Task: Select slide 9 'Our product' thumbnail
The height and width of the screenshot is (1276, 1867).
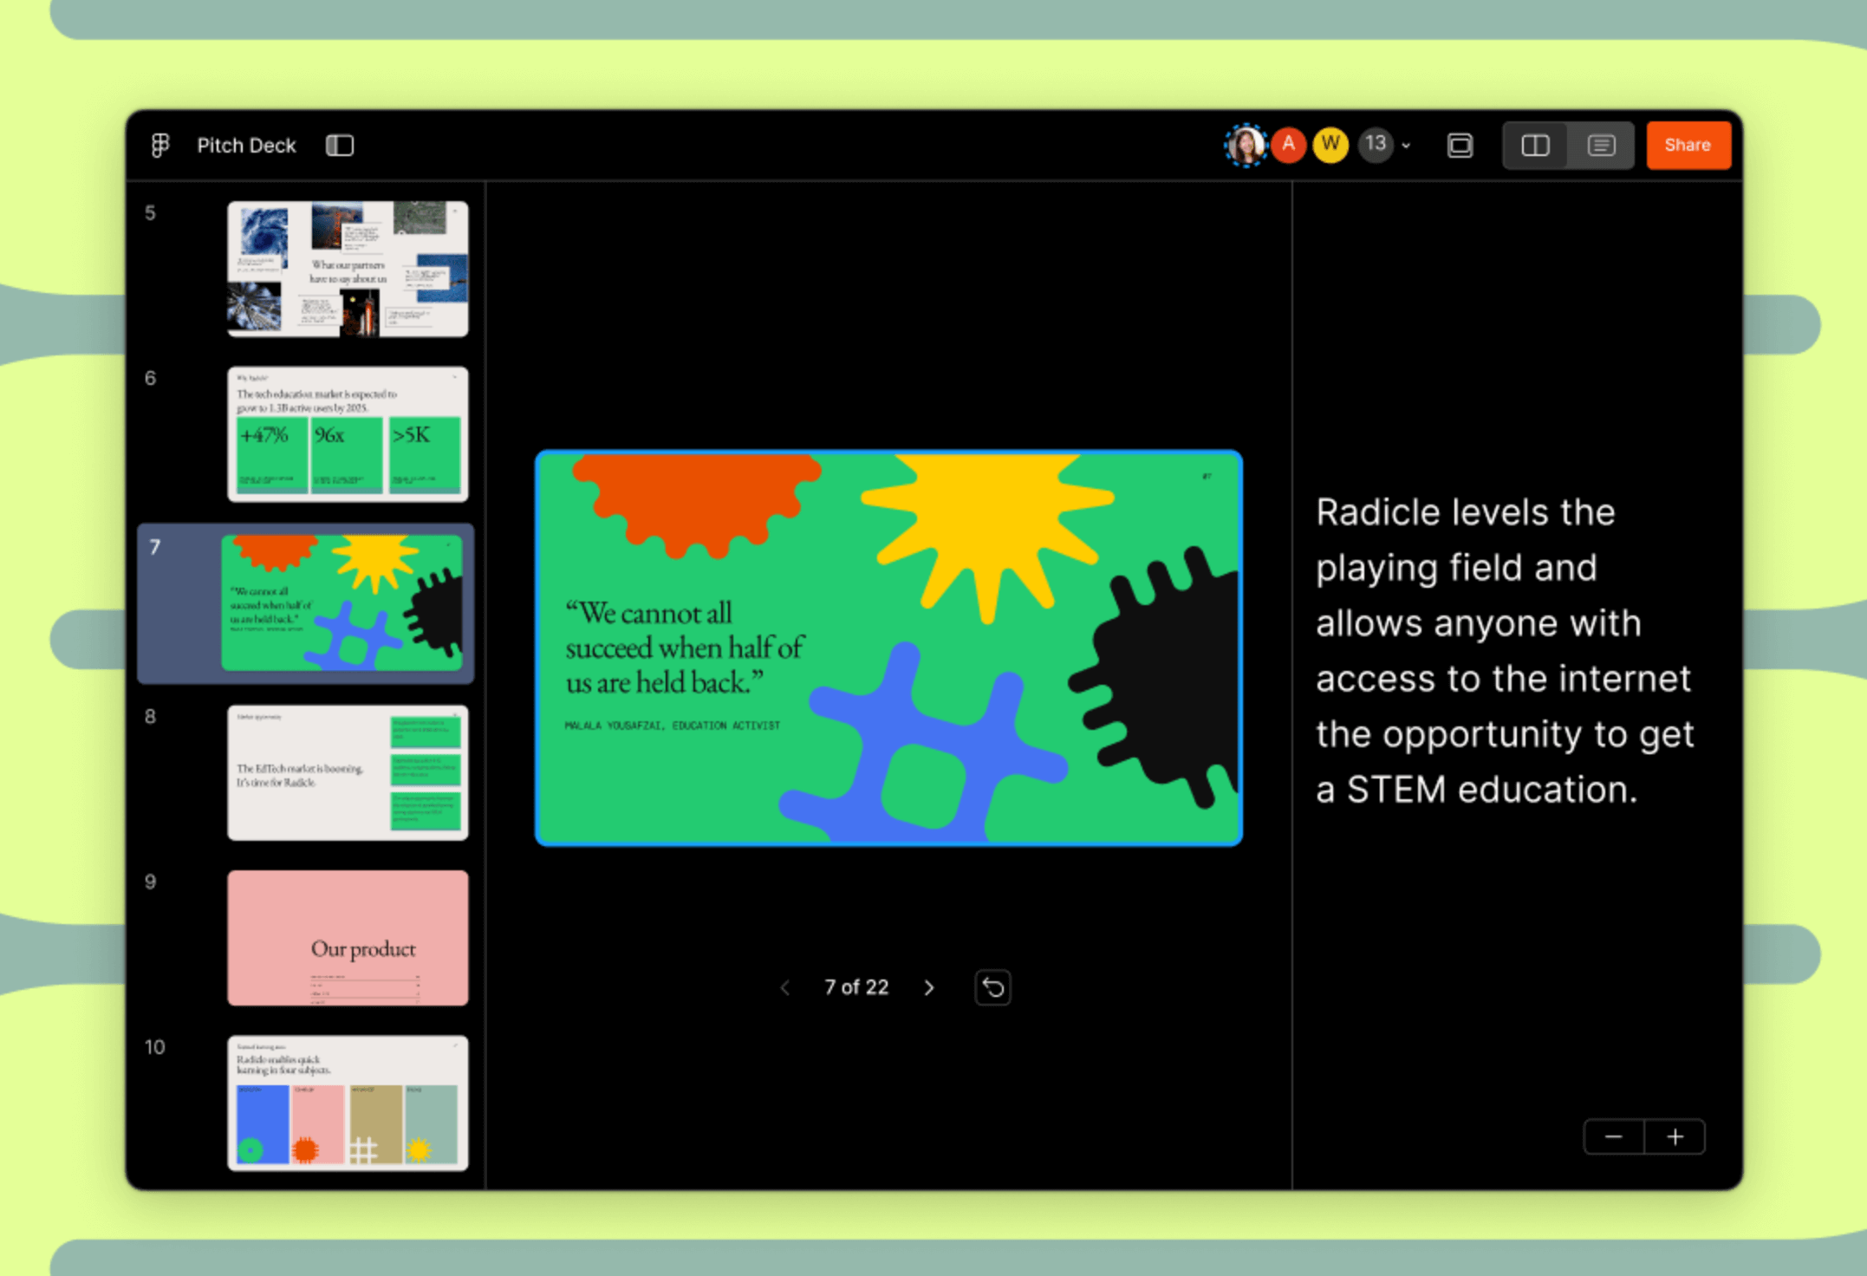Action: (348, 938)
